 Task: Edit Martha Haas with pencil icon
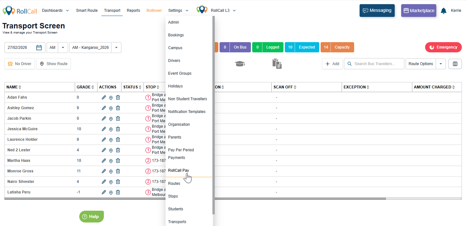tap(104, 161)
